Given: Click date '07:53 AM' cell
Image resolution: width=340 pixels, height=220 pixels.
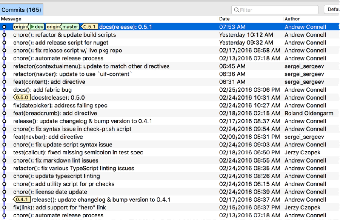Looking at the screenshot, I should (232, 27).
